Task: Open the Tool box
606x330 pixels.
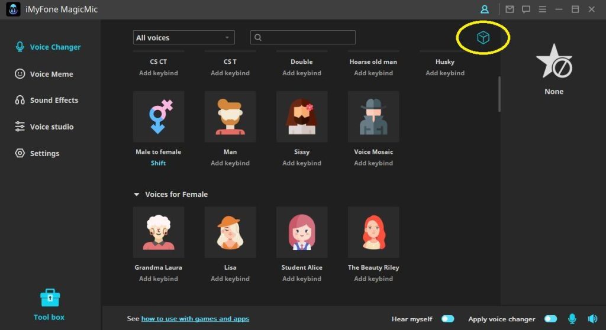Action: click(50, 305)
